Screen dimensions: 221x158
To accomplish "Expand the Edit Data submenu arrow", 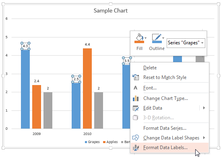I will pos(204,108).
